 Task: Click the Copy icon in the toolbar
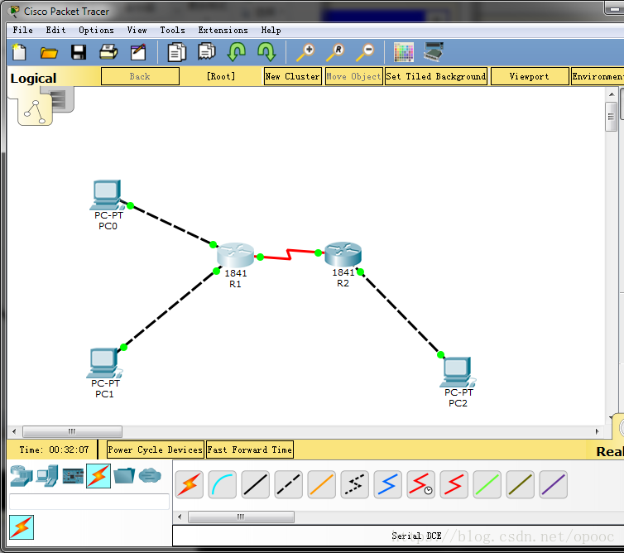177,52
